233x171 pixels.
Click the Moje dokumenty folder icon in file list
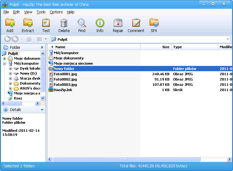click(51, 58)
